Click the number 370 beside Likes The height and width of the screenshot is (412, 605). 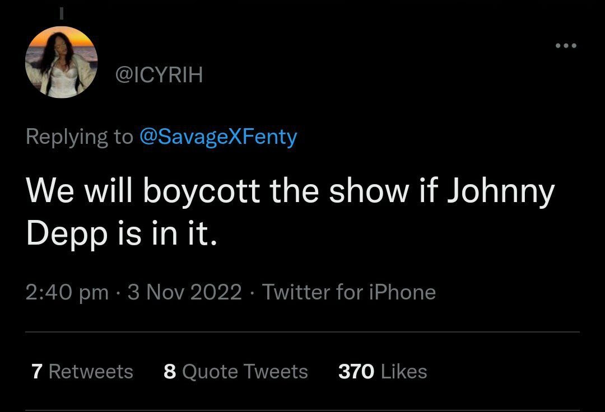coord(356,372)
